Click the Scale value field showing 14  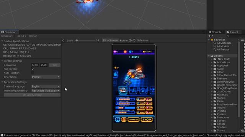click(x=98, y=40)
